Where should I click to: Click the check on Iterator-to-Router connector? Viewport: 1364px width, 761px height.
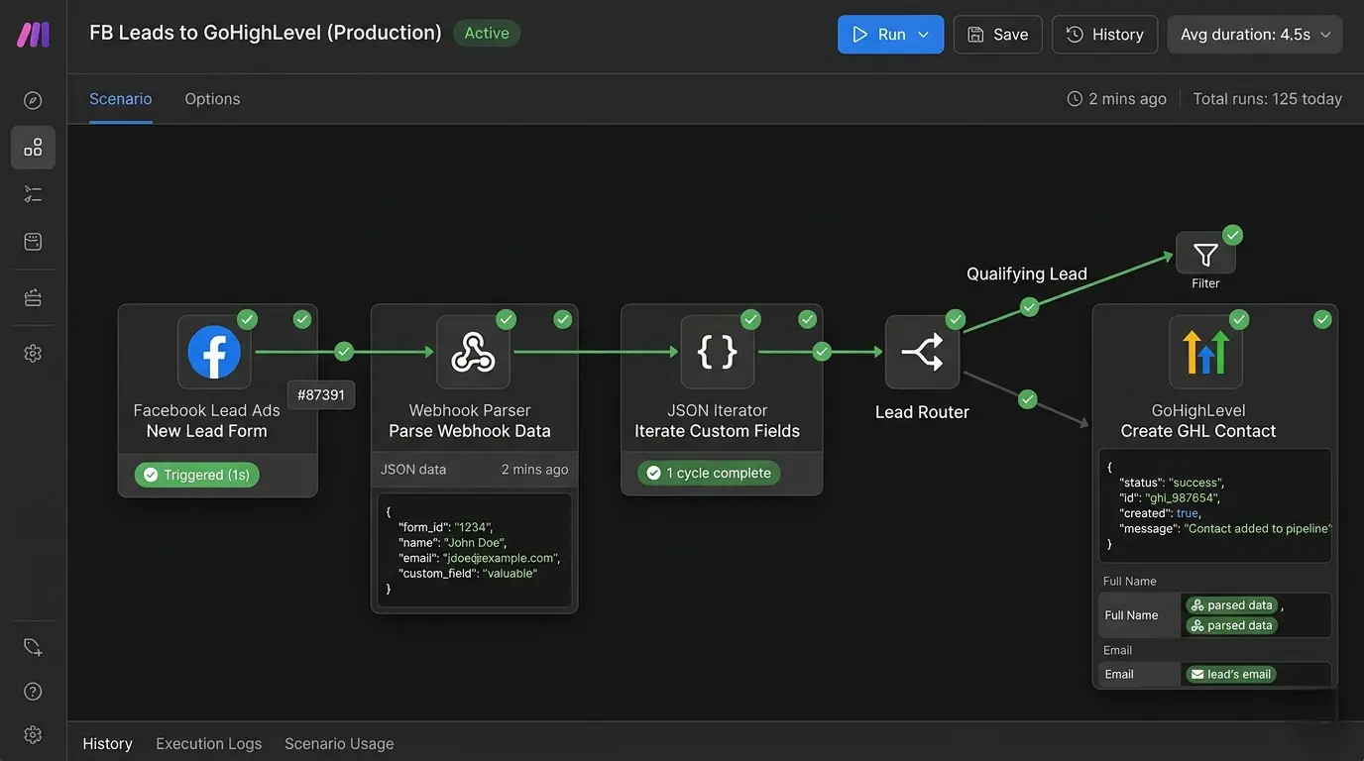822,351
